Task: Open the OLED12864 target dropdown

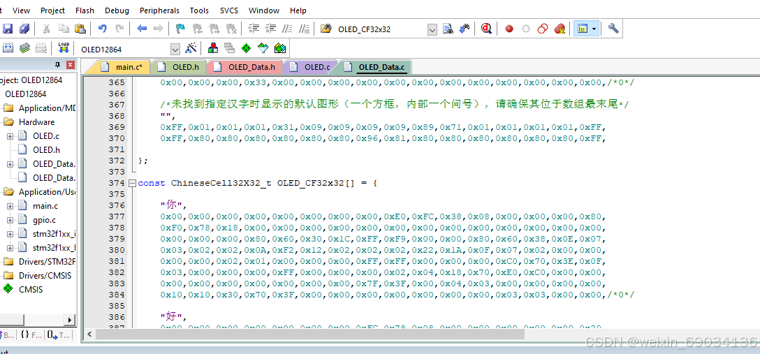Action: [x=175, y=49]
